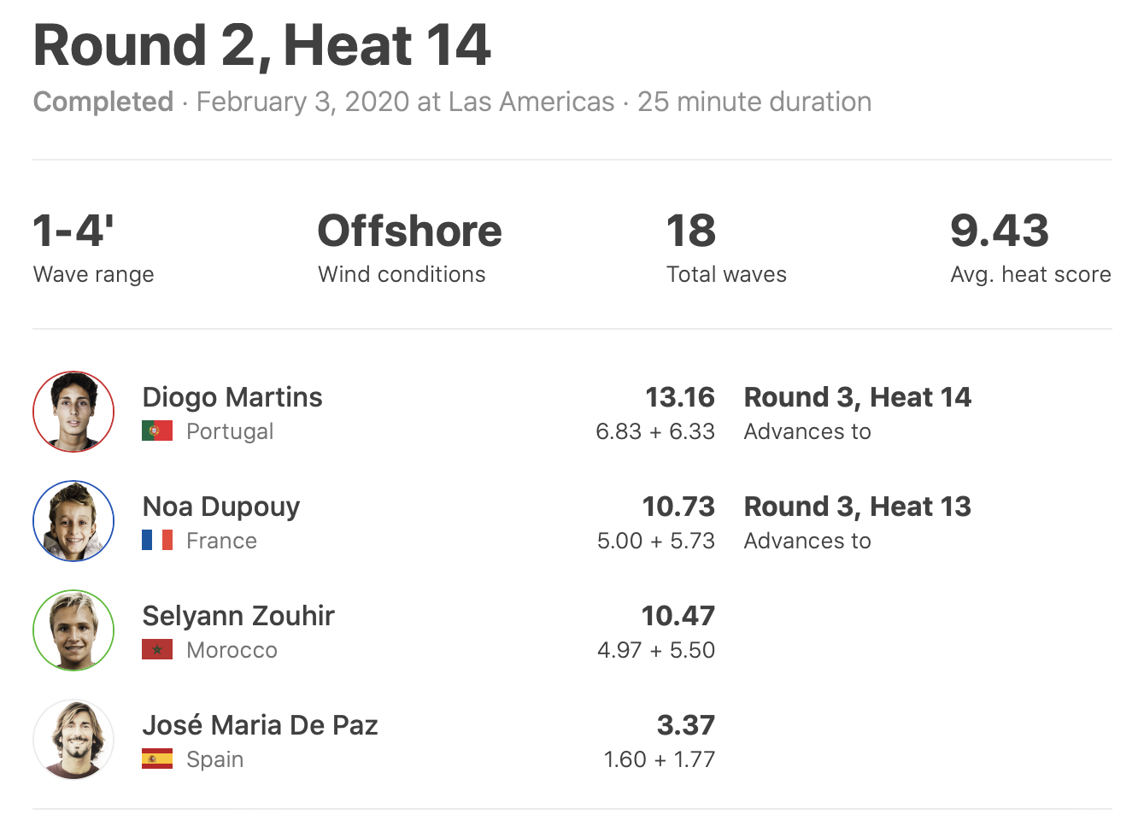The width and height of the screenshot is (1138, 820).
Task: Click Noa Dupouy's profile photo
Action: [x=73, y=521]
